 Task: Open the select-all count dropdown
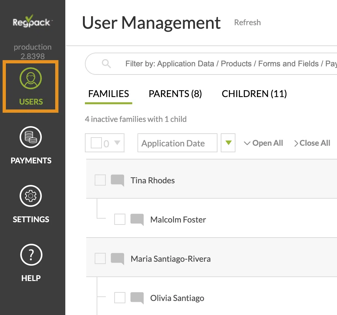click(x=117, y=143)
